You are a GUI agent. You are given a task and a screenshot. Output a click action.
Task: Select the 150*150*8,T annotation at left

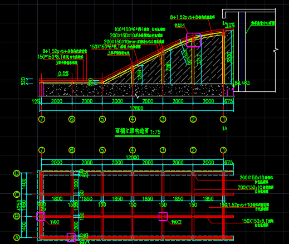pos(61,57)
